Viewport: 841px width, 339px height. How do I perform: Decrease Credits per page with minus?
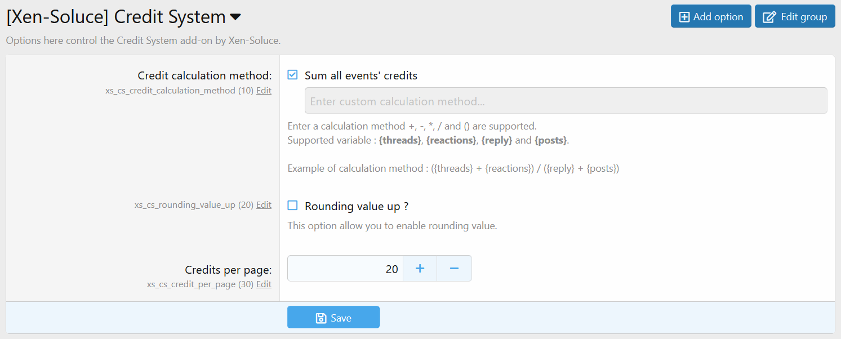coord(454,269)
